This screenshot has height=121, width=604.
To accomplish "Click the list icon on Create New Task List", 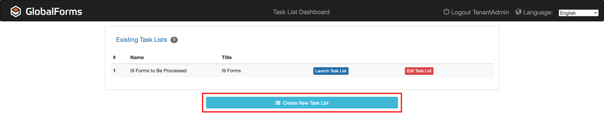I will (278, 103).
